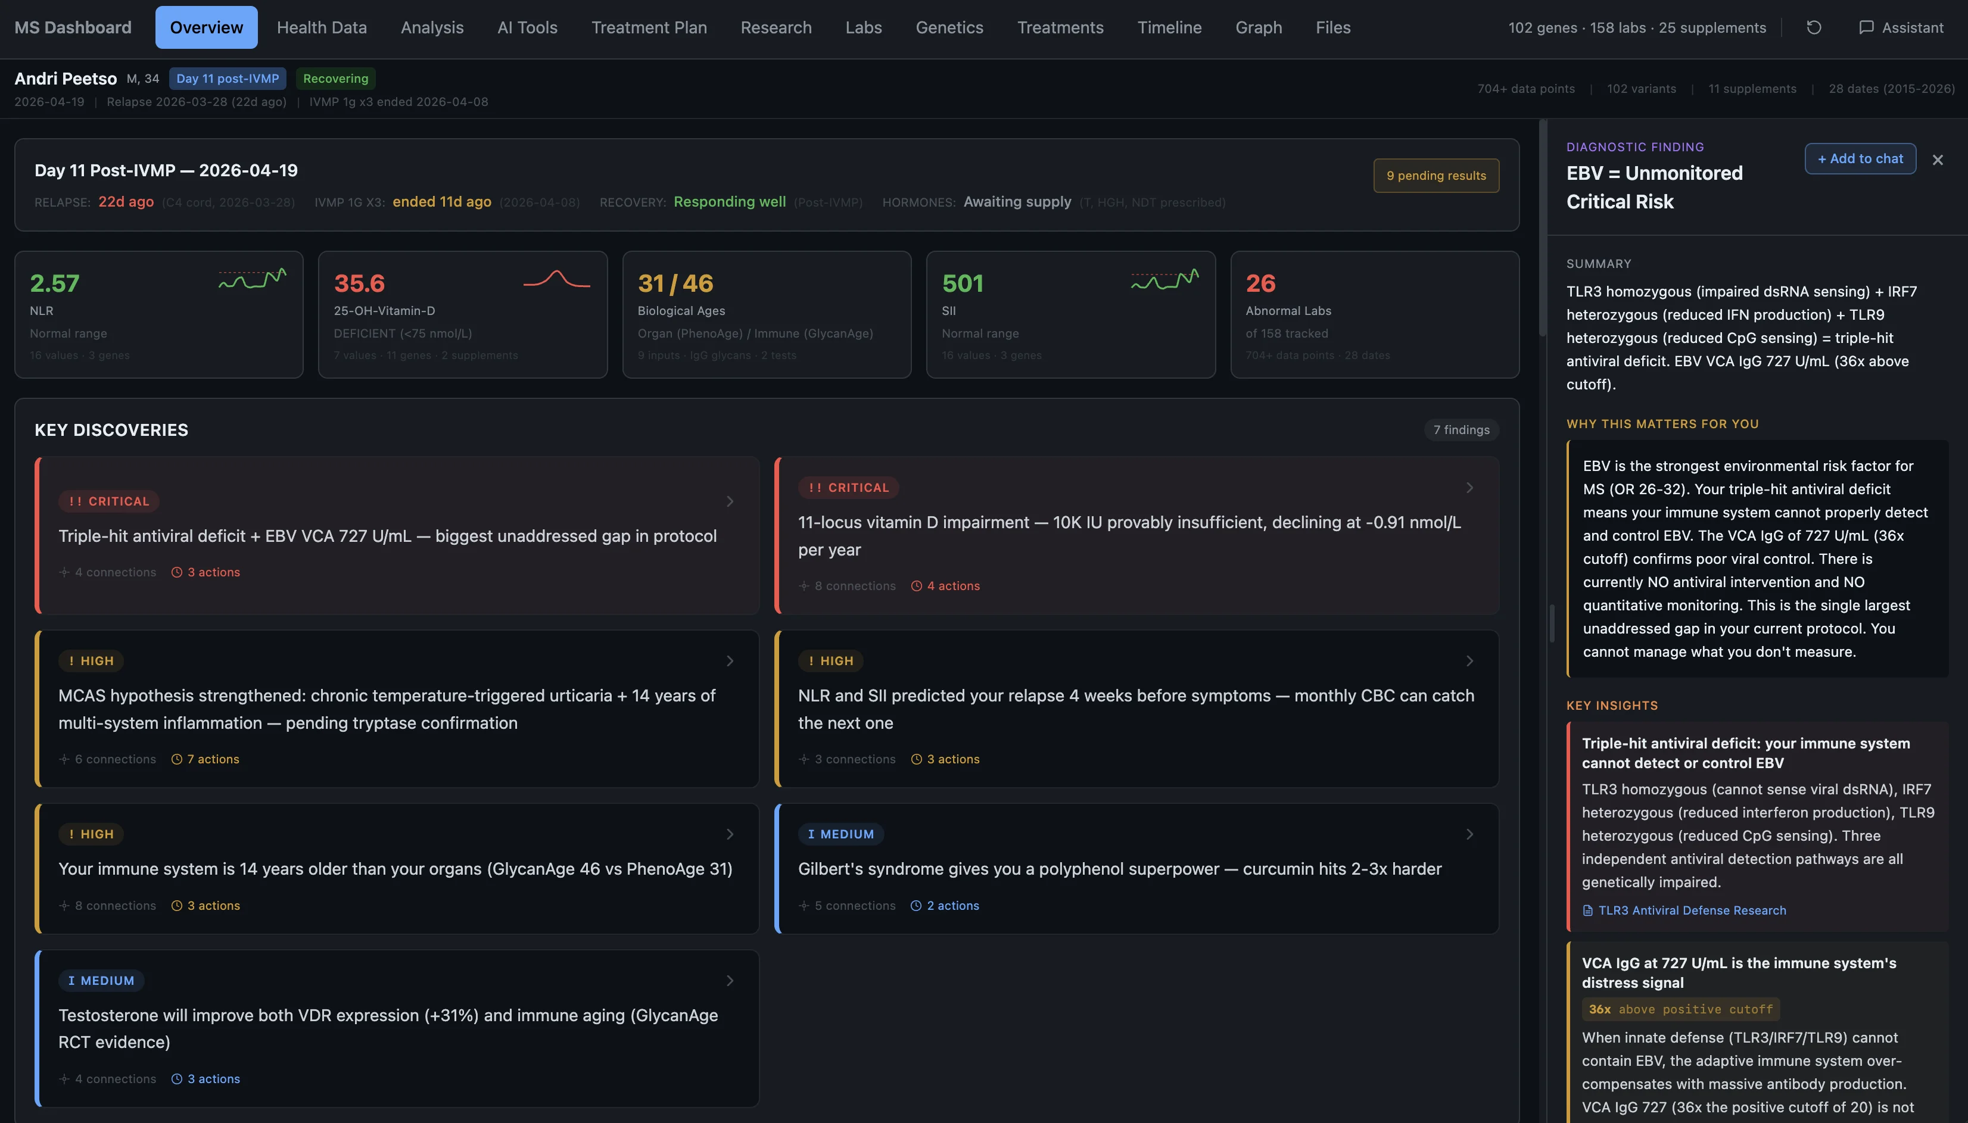1968x1123 pixels.
Task: Open the Assistant chat panel
Action: [x=1901, y=28]
